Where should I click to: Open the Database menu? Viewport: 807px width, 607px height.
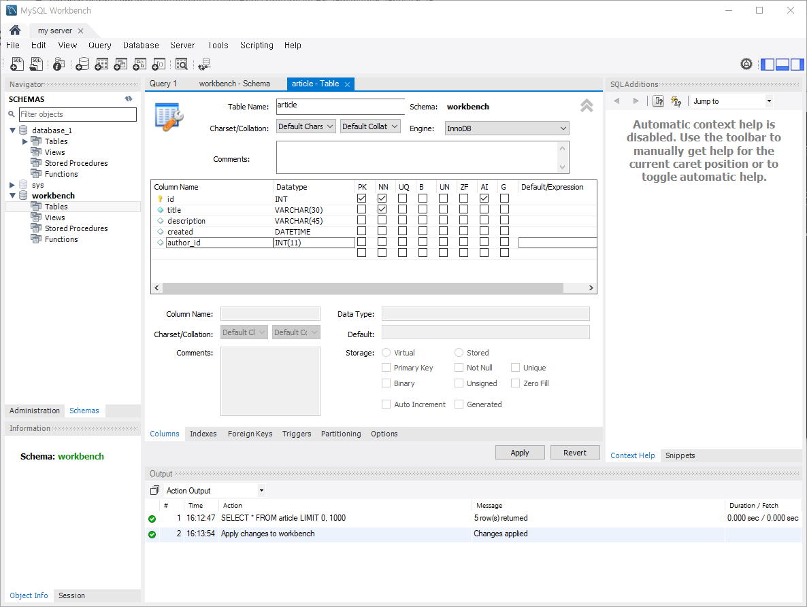point(140,46)
